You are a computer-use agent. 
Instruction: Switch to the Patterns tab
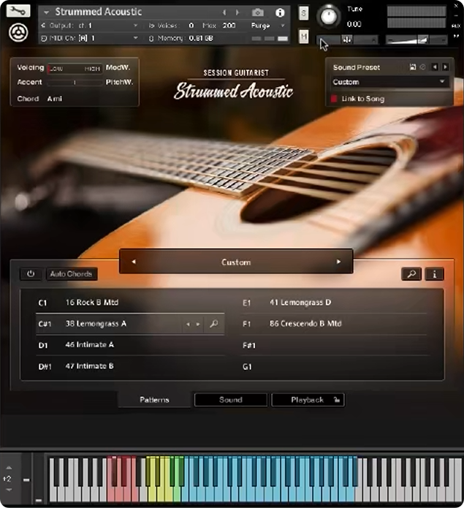tap(154, 400)
